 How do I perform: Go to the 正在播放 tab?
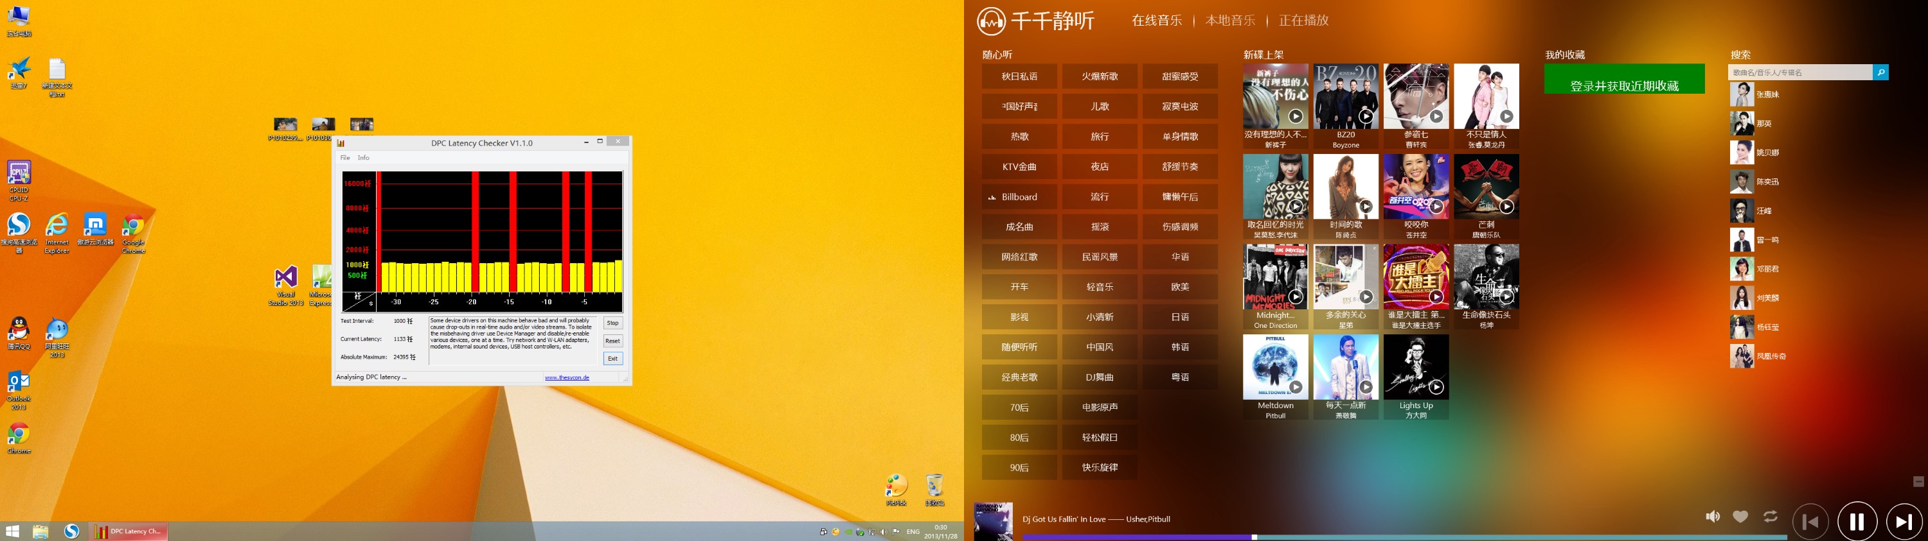tap(1303, 20)
